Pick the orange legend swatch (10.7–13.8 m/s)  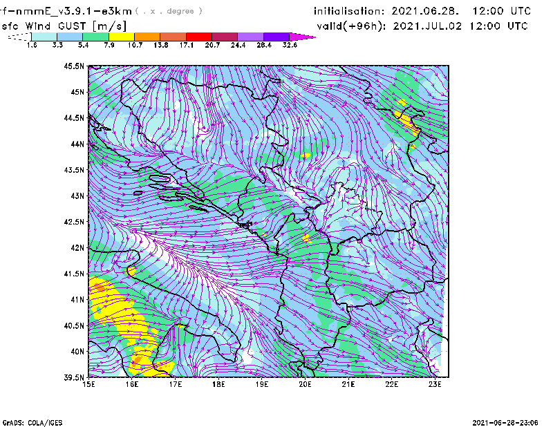(147, 36)
